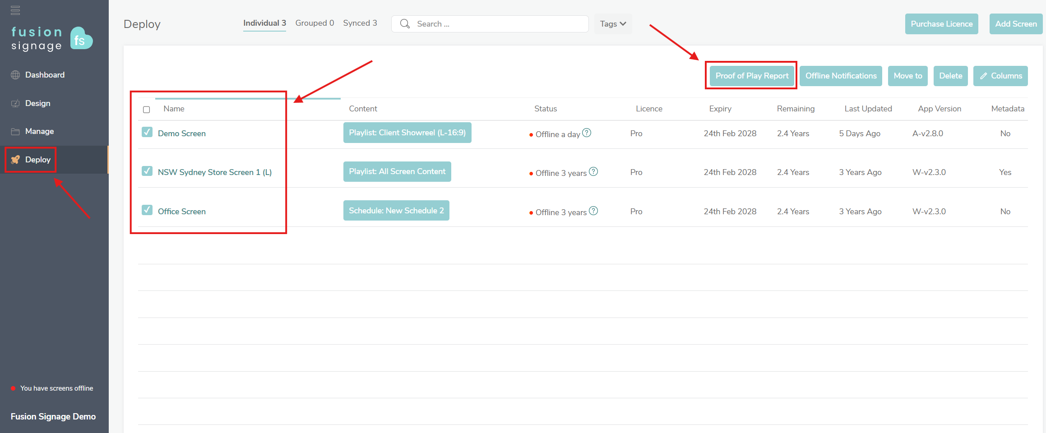
Task: Click the help icon beside Offline a day
Action: 587,133
